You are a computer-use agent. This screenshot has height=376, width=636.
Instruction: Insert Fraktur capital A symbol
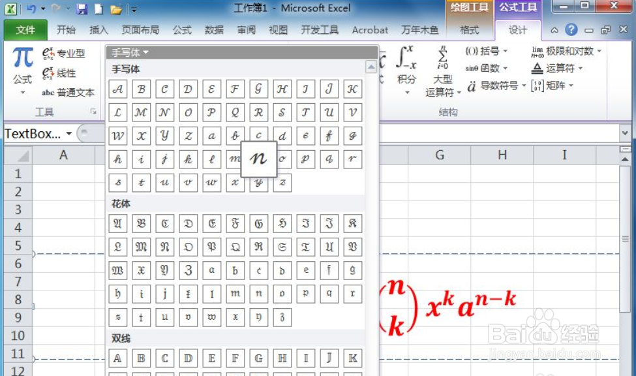[x=117, y=223]
